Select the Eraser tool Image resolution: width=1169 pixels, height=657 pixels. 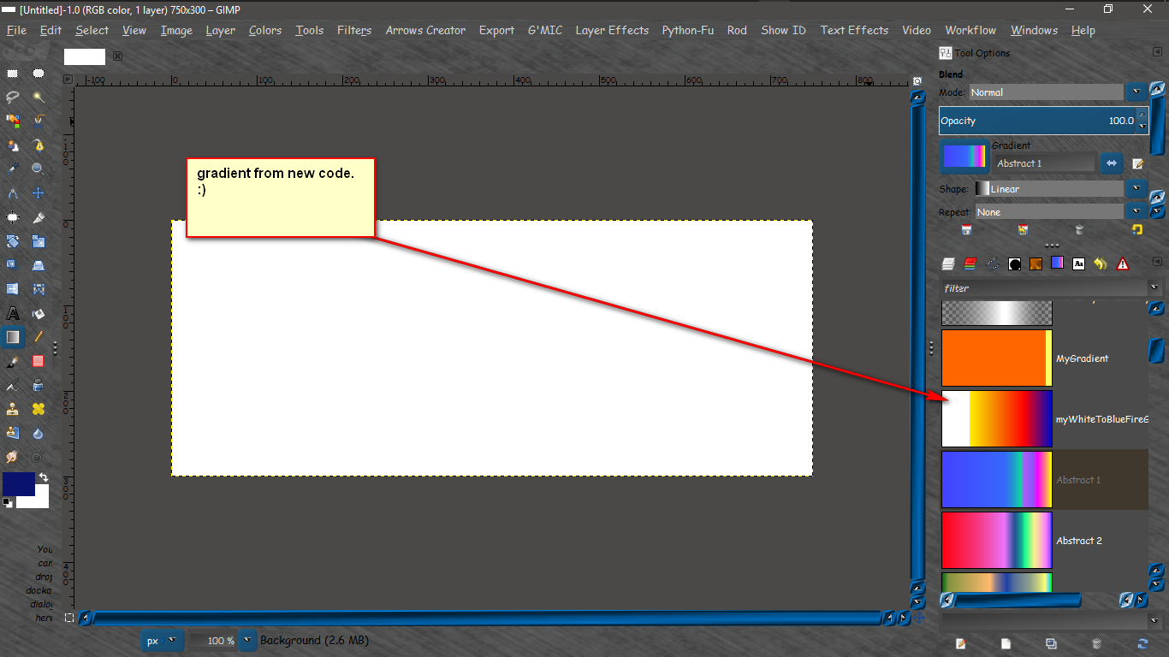pyautogui.click(x=39, y=361)
